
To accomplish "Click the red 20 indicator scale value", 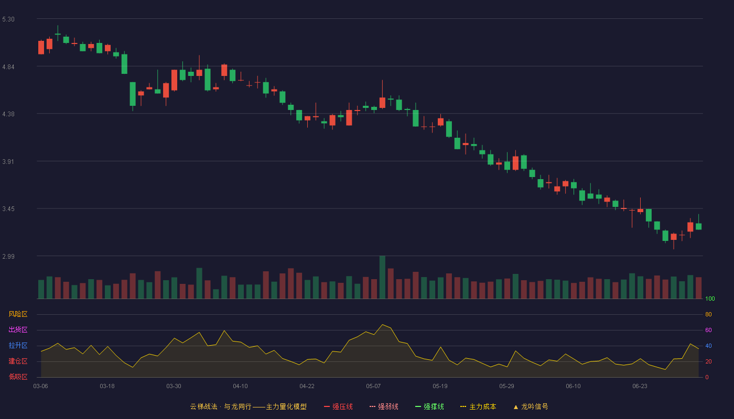I will [x=708, y=362].
